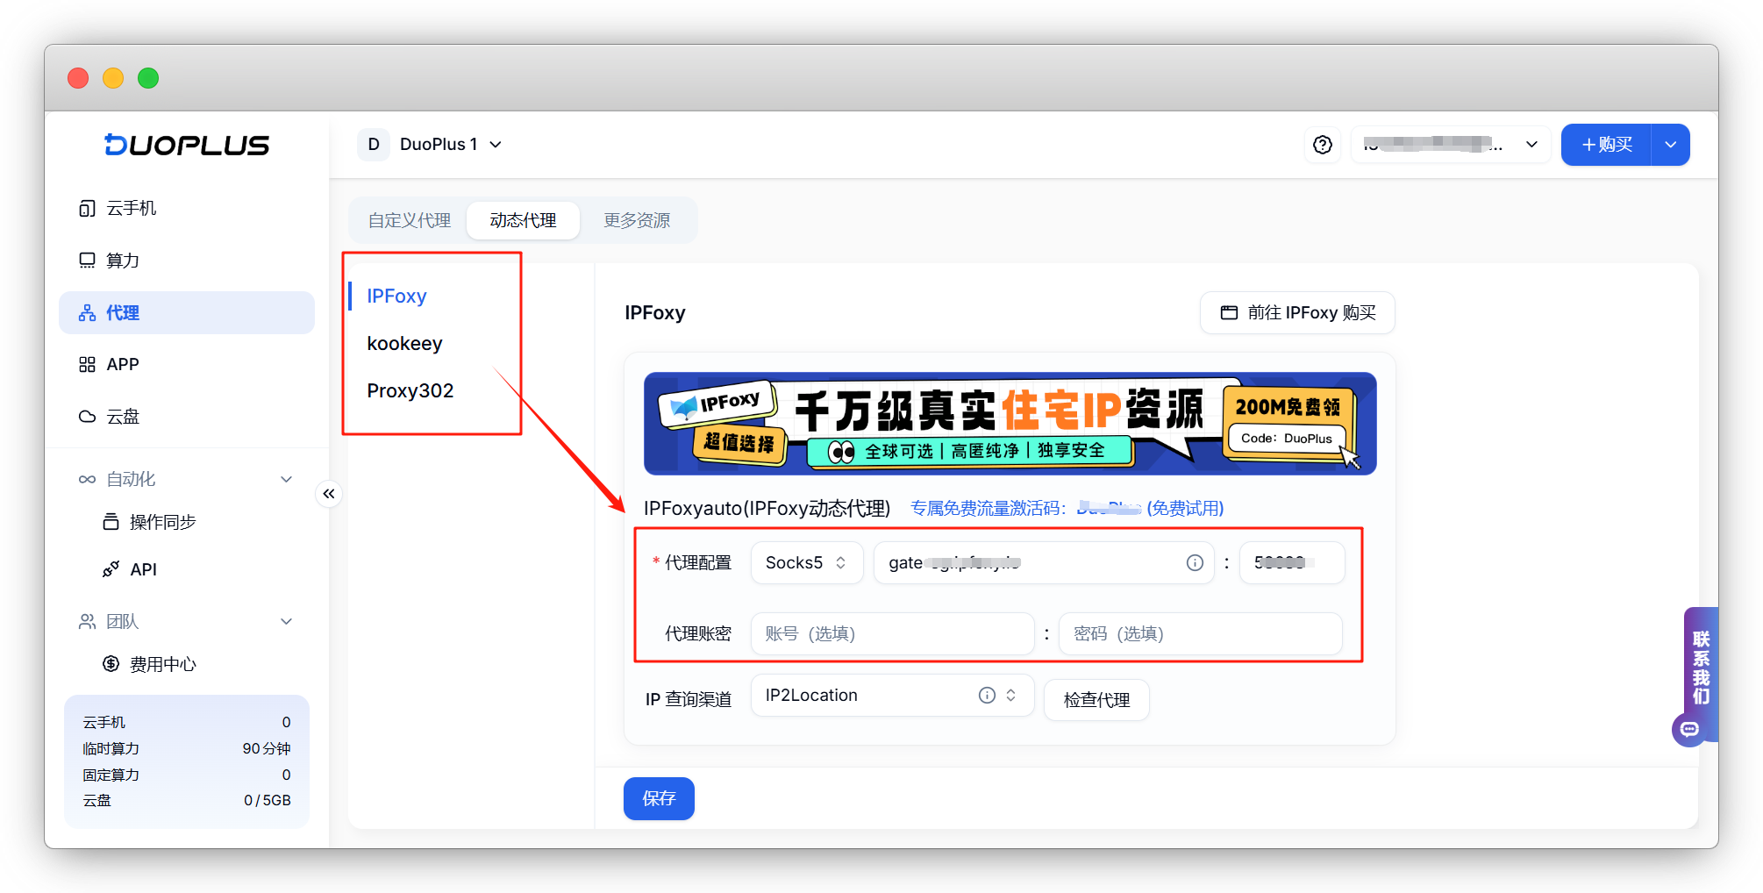The width and height of the screenshot is (1763, 893).
Task: Open 算力 in the sidebar
Action: [x=187, y=261]
